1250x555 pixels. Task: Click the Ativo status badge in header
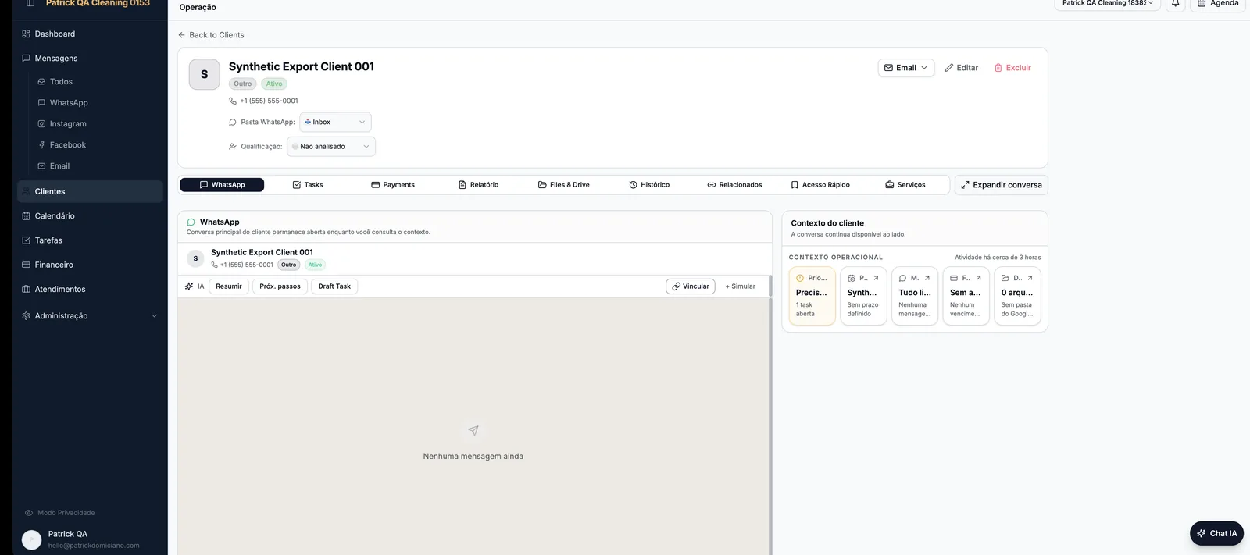[274, 84]
